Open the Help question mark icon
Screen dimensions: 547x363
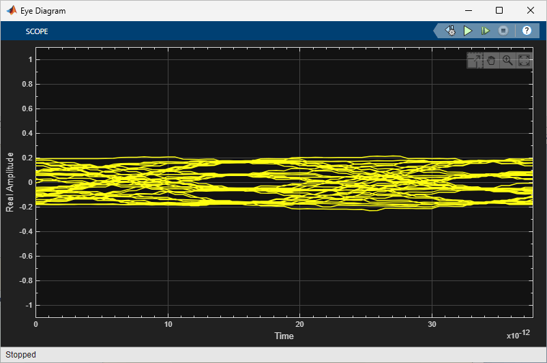[x=527, y=31]
